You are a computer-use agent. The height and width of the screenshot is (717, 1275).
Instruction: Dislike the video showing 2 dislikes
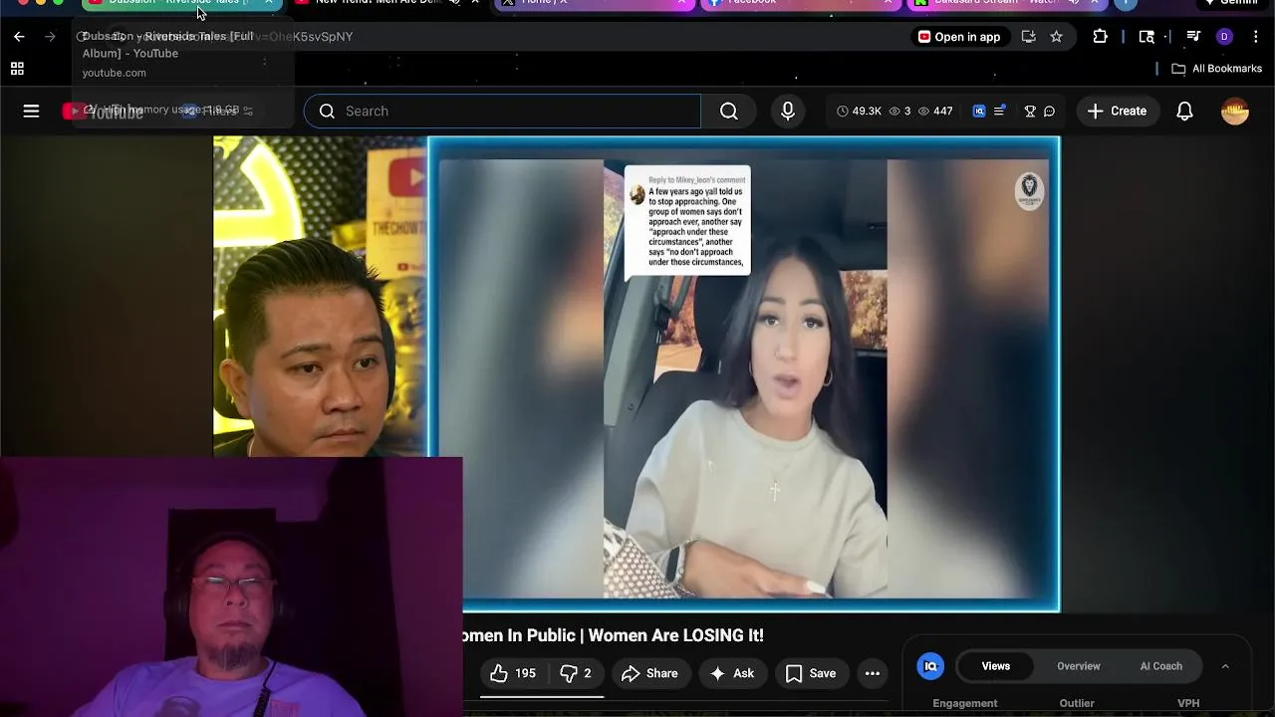(575, 673)
